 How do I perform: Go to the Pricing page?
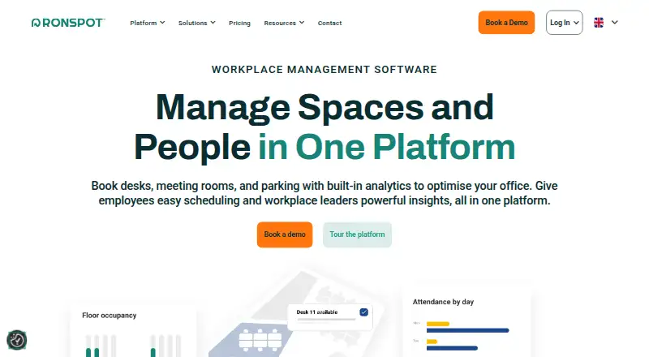point(239,23)
